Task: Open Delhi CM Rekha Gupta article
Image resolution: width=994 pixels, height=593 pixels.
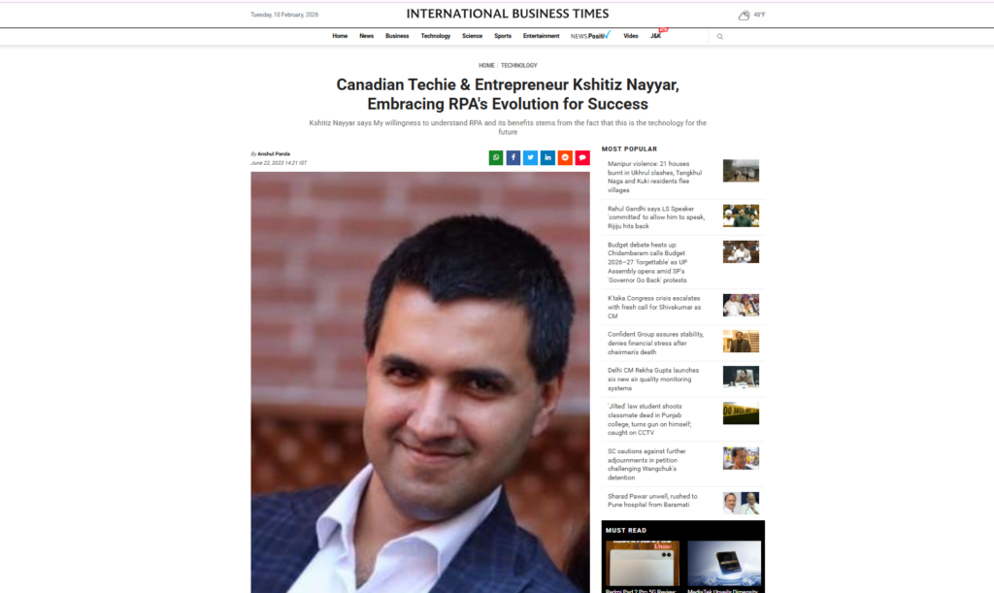Action: [x=654, y=379]
